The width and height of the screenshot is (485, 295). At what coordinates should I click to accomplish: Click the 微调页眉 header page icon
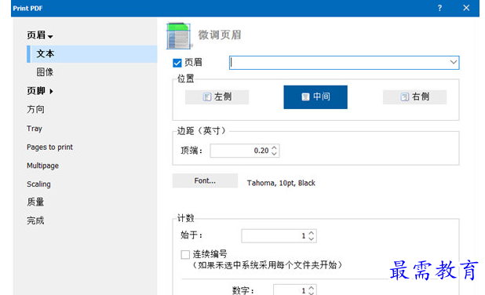pos(178,36)
